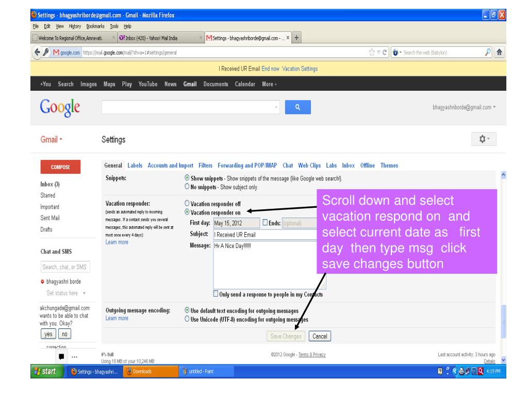Open the More dropdown in Google bar
528x396 pixels.
coord(269,84)
